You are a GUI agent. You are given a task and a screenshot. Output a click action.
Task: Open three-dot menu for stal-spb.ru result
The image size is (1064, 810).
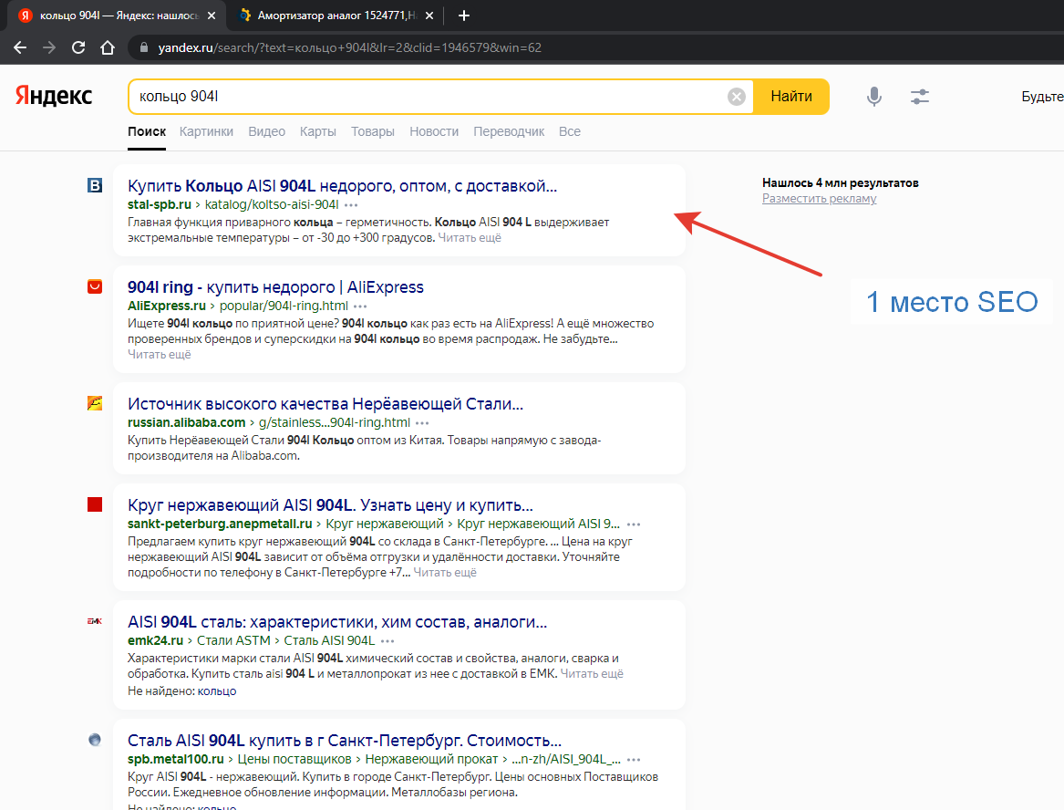tap(352, 205)
